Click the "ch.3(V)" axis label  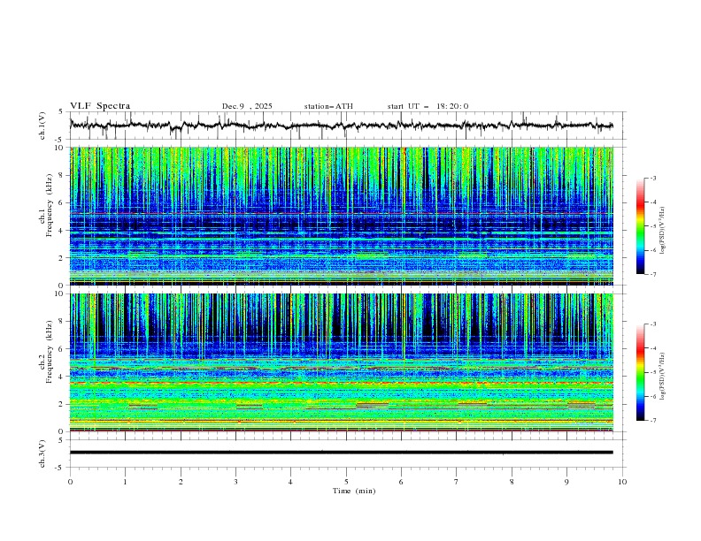(42, 453)
